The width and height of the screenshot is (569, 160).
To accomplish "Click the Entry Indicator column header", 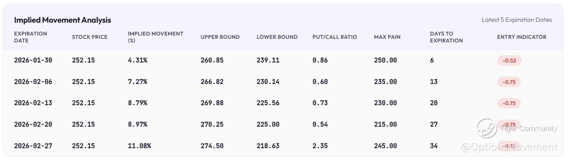I will click(x=521, y=37).
